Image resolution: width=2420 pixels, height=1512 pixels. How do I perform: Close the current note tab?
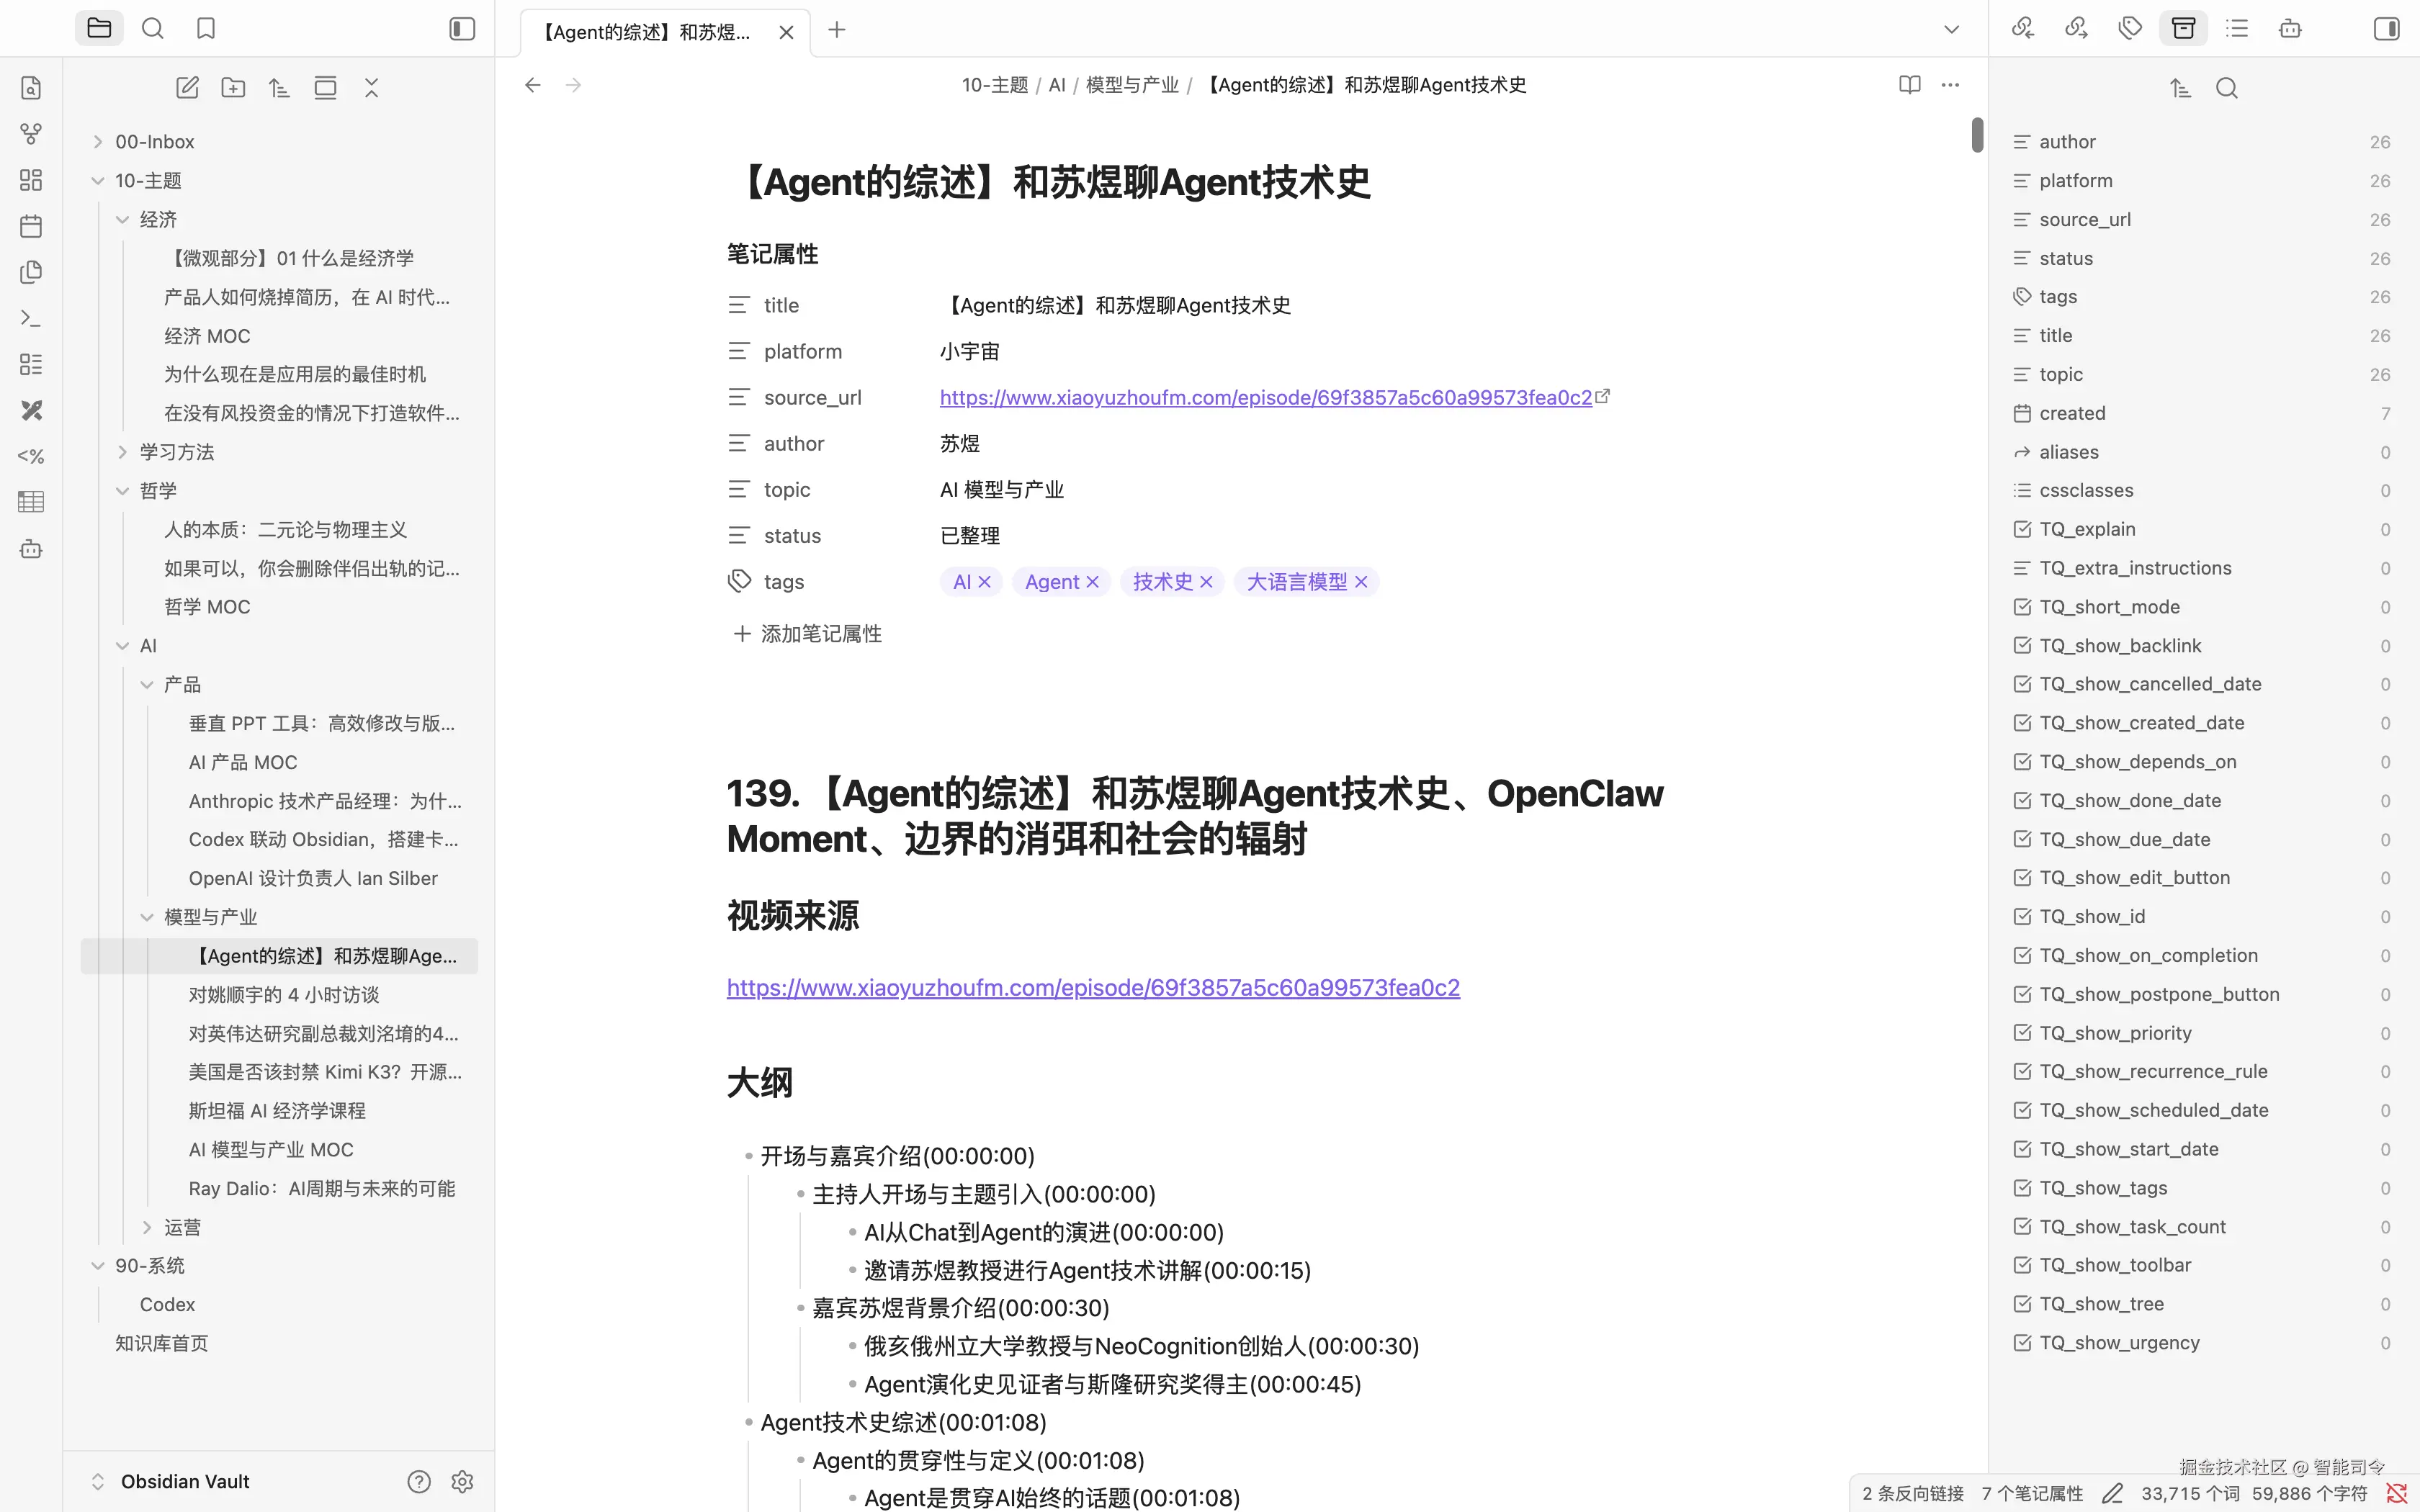coord(786,32)
